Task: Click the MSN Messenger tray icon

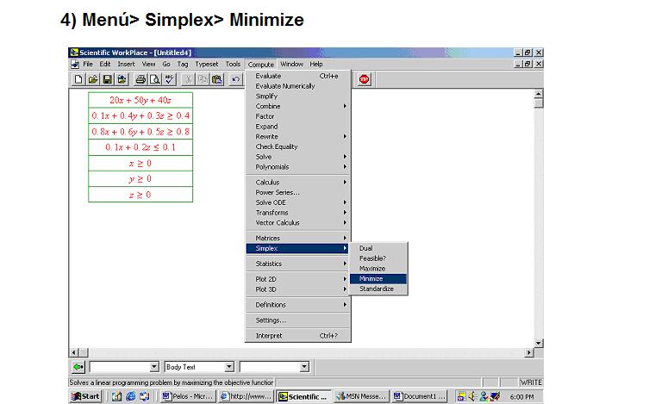Action: [x=484, y=396]
